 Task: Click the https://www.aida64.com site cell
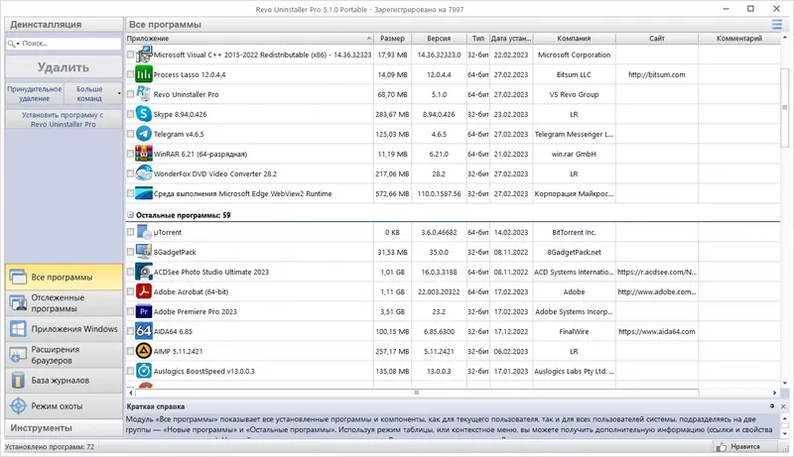pyautogui.click(x=657, y=331)
